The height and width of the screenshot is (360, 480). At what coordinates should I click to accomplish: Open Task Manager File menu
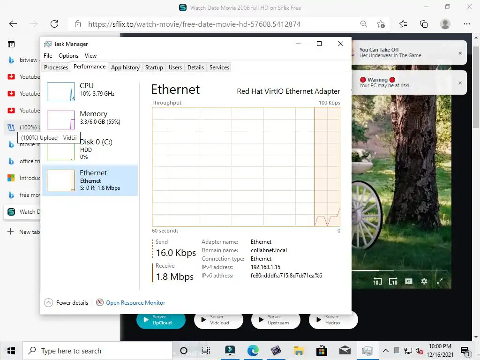(48, 56)
